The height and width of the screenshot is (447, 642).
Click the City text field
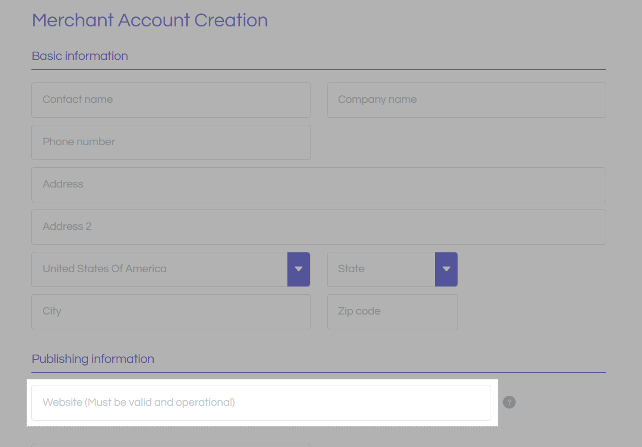tap(171, 311)
